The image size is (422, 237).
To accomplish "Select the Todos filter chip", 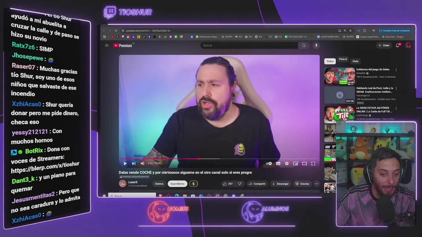I will [x=330, y=61].
